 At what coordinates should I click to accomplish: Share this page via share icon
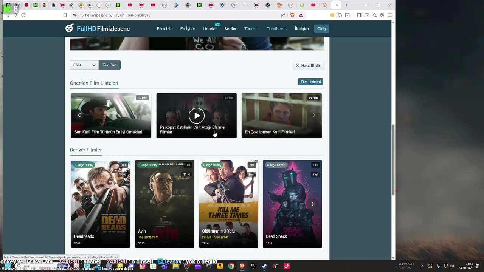pos(283,15)
